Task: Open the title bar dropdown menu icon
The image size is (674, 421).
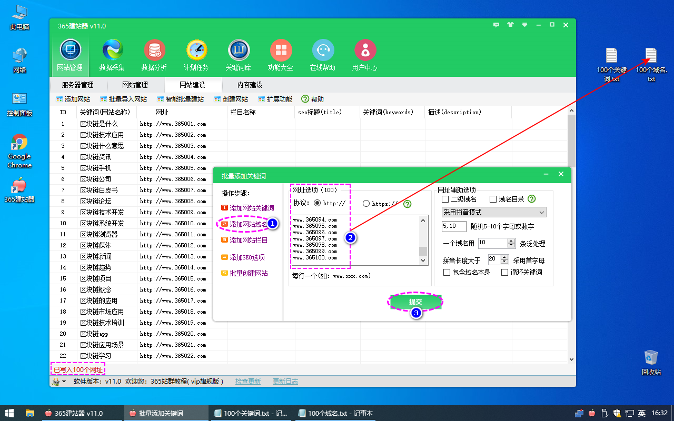Action: coord(524,25)
